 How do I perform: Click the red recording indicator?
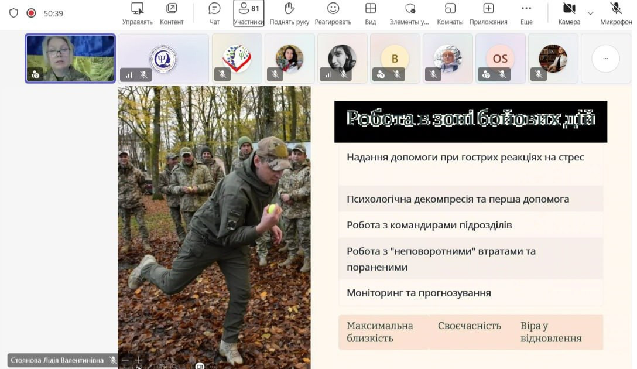click(x=31, y=13)
